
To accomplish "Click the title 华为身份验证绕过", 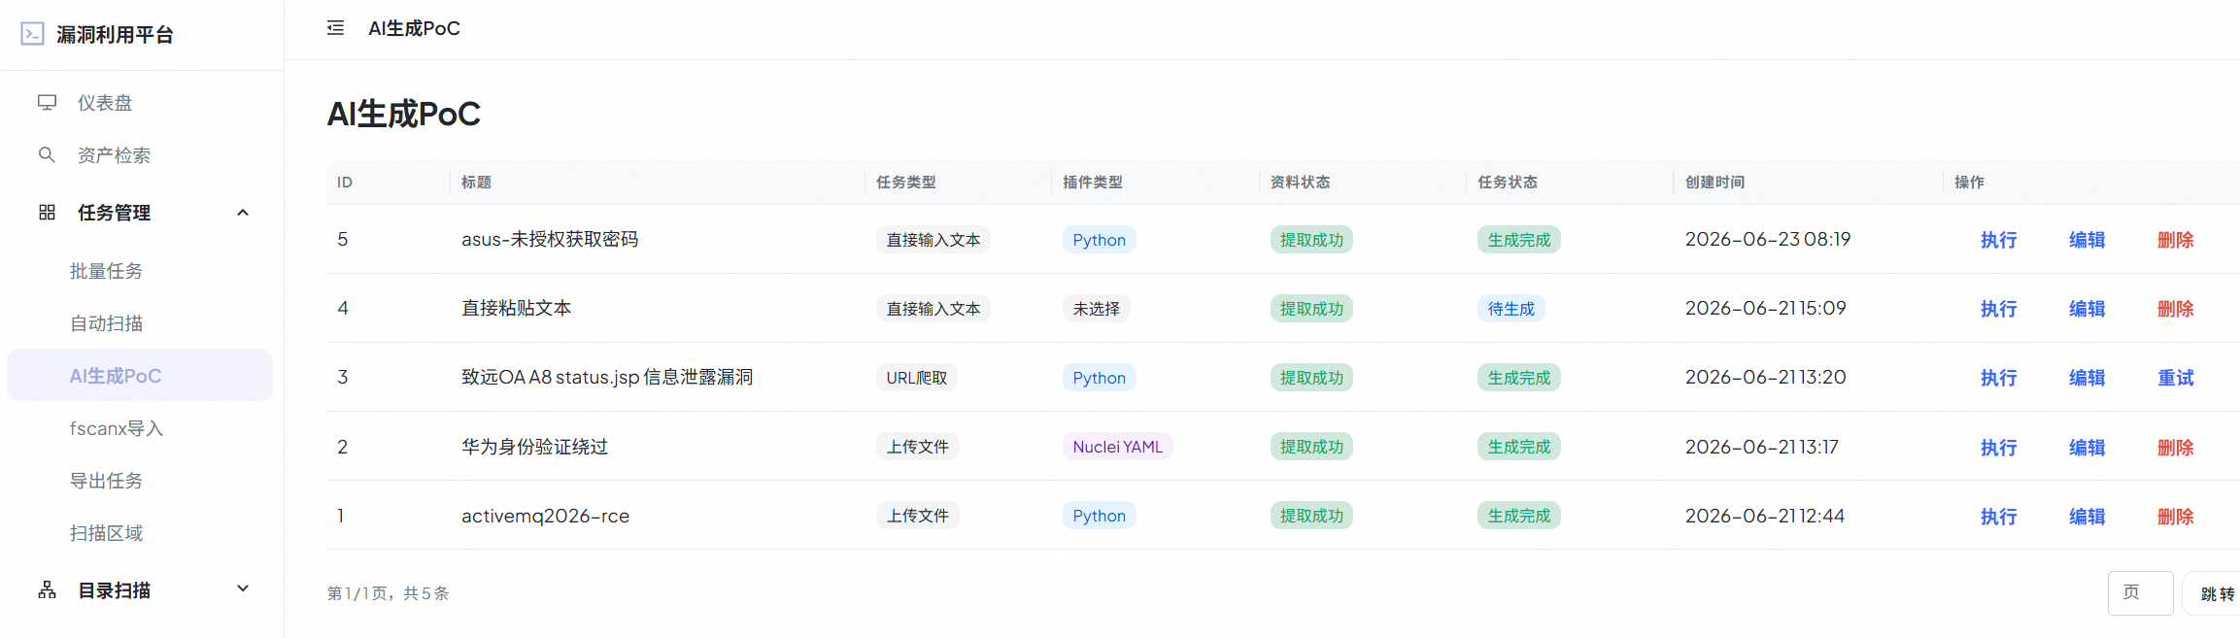I will pyautogui.click(x=534, y=447).
